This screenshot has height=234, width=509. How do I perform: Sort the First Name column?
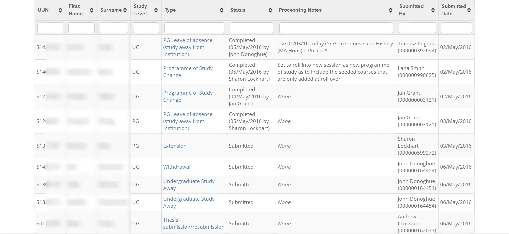tap(92, 10)
